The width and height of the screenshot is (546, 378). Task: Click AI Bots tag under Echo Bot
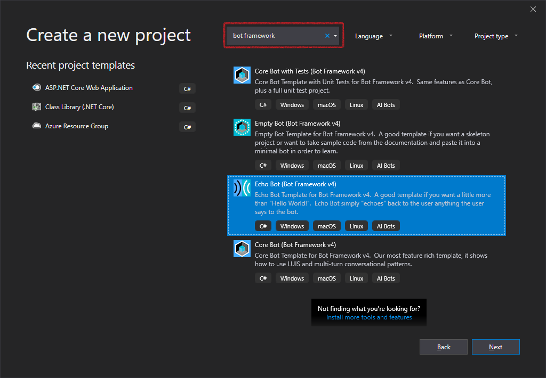click(x=386, y=226)
